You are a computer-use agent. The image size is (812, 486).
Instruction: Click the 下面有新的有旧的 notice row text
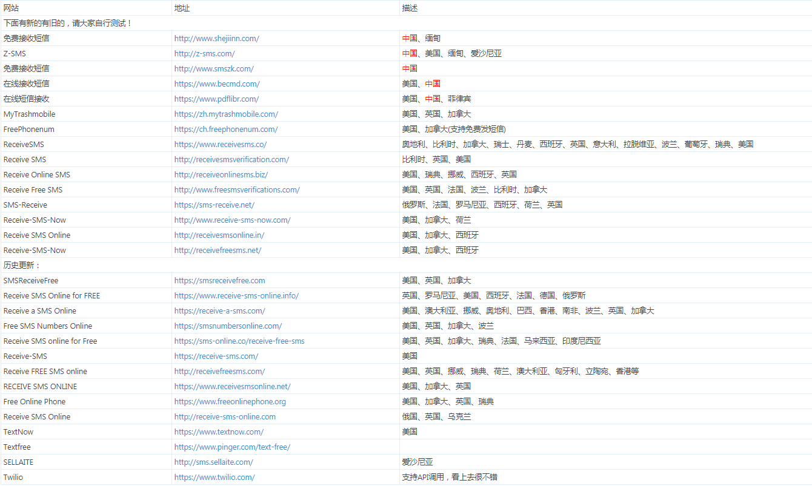coord(68,23)
